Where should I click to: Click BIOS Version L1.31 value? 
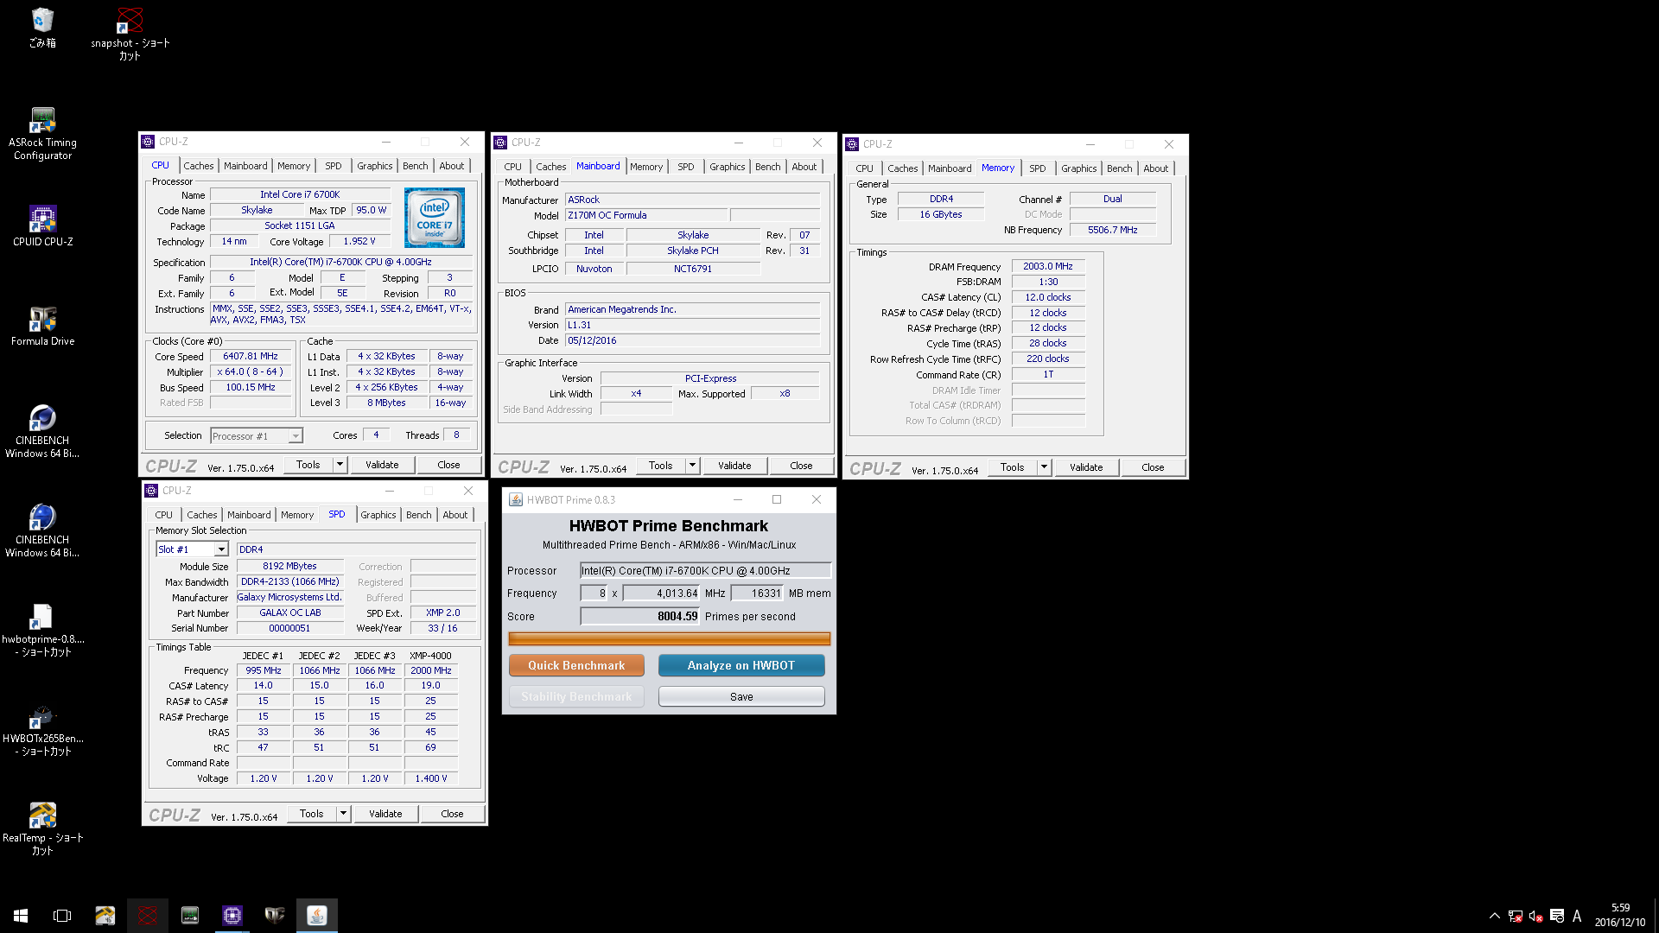pos(692,325)
